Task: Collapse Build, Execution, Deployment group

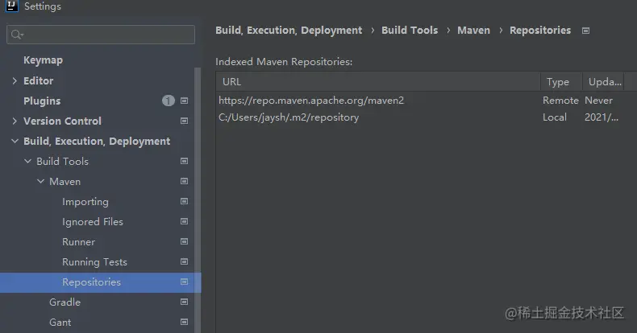Action: point(15,141)
